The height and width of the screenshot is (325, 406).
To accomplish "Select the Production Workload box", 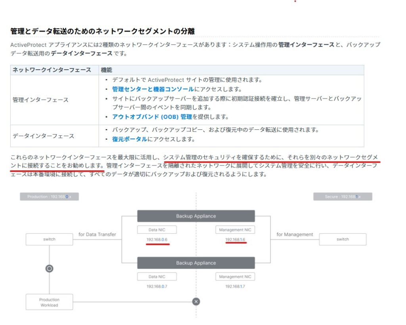I will 49,302.
